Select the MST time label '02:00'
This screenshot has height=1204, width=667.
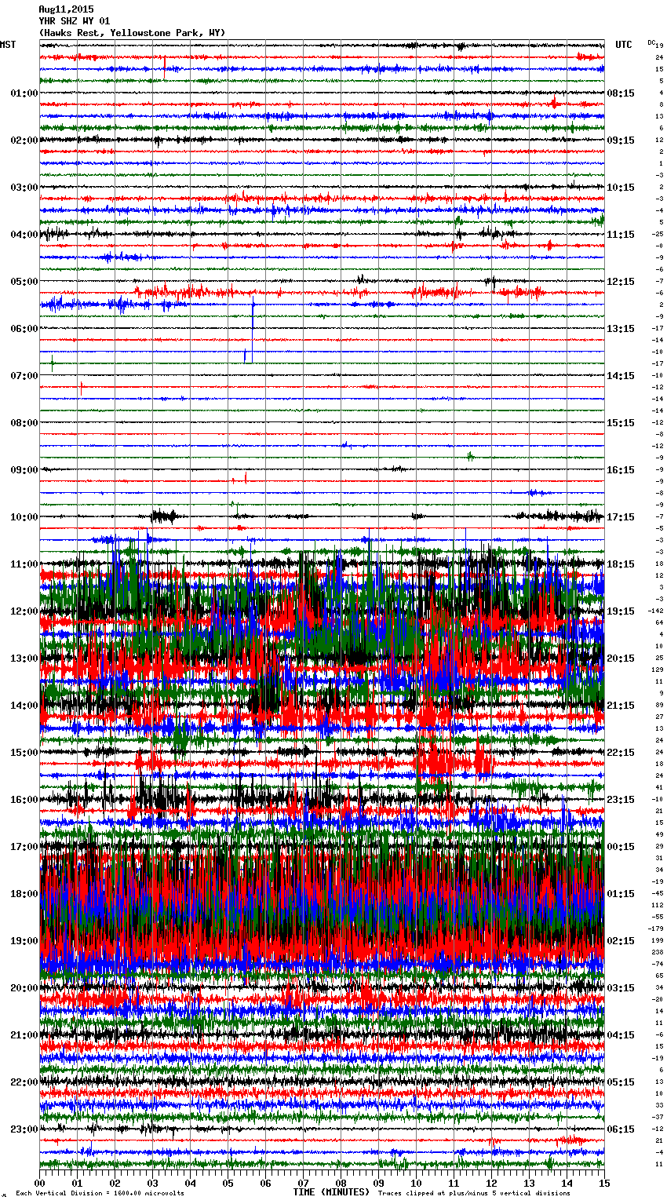[x=24, y=140]
